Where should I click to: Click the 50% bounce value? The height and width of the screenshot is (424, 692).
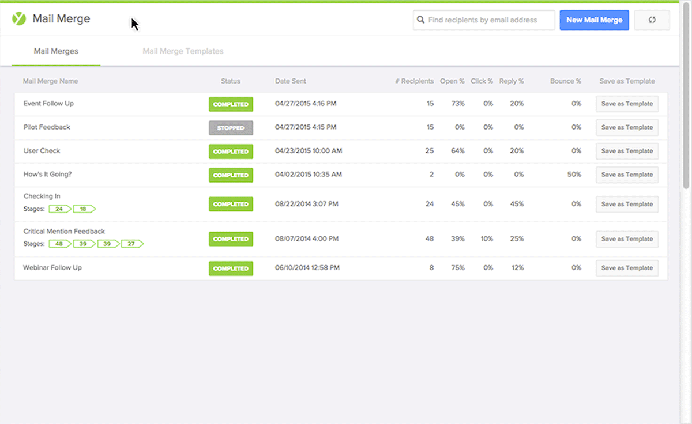tap(574, 175)
